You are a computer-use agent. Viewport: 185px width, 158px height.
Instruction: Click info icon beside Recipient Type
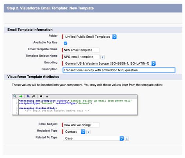[88, 132]
